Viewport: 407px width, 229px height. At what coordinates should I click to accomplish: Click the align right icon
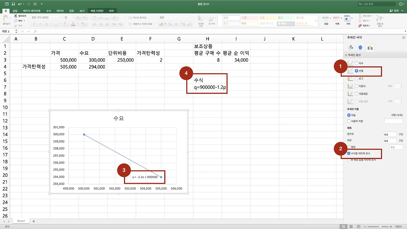click(107, 24)
